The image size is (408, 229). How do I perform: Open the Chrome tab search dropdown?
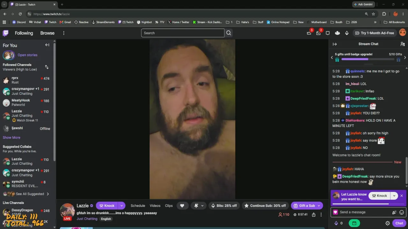point(4,4)
